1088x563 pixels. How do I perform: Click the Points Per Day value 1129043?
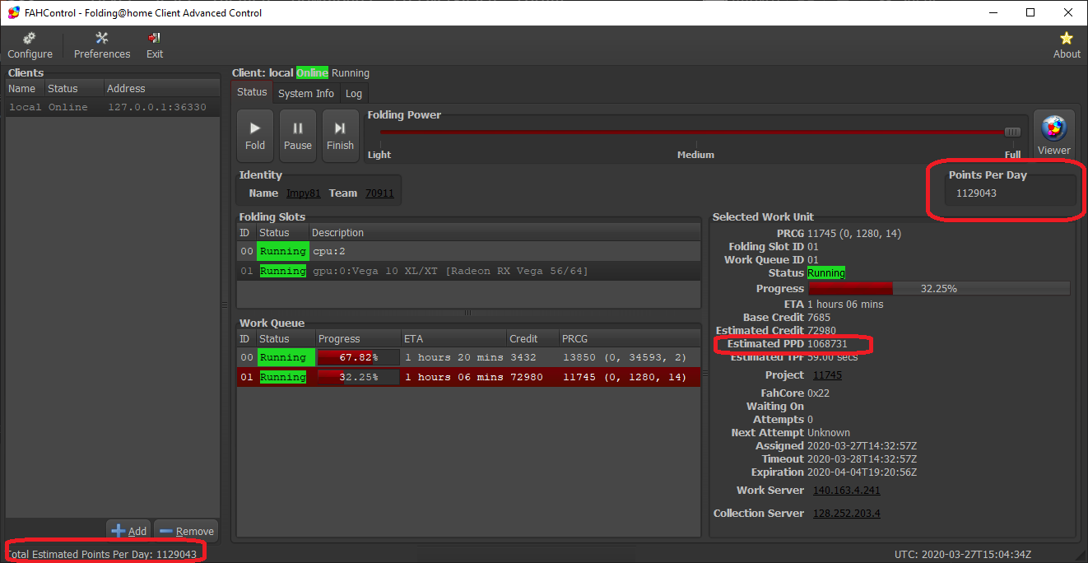pos(976,193)
